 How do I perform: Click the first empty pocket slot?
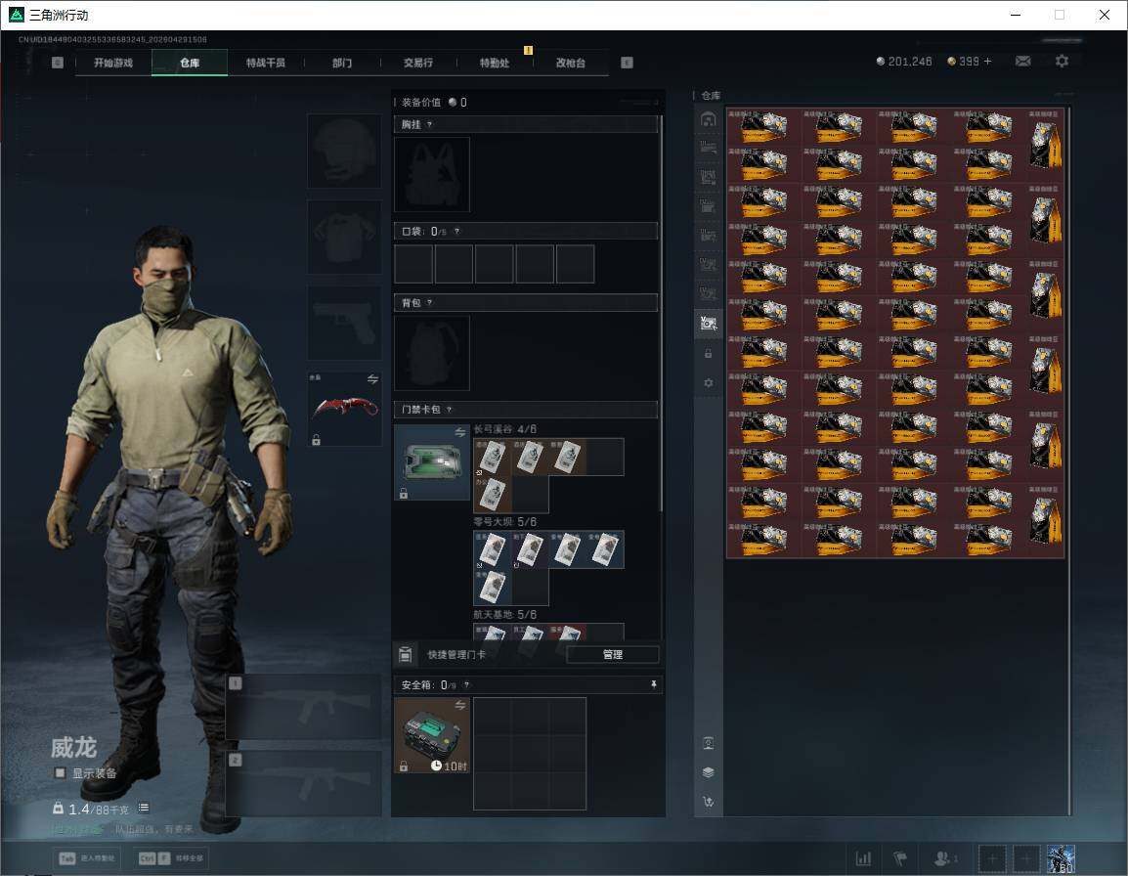click(x=413, y=263)
